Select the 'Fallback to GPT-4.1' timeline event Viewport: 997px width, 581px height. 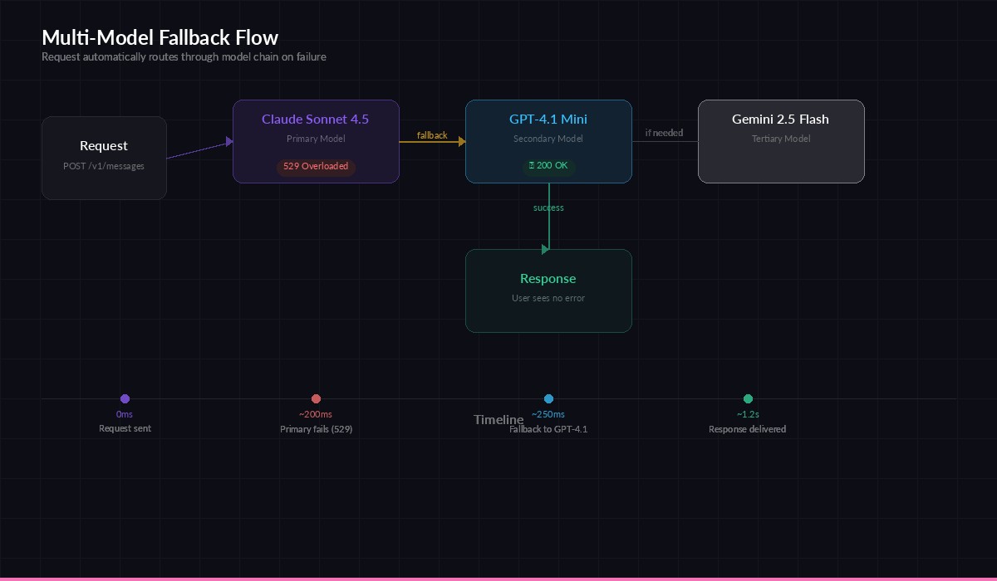(x=548, y=429)
